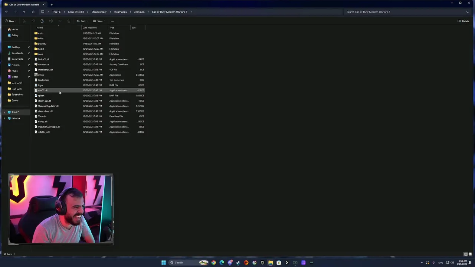Image resolution: width=475 pixels, height=267 pixels.
Task: Expand This PC in navigation pane
Action: [4, 112]
